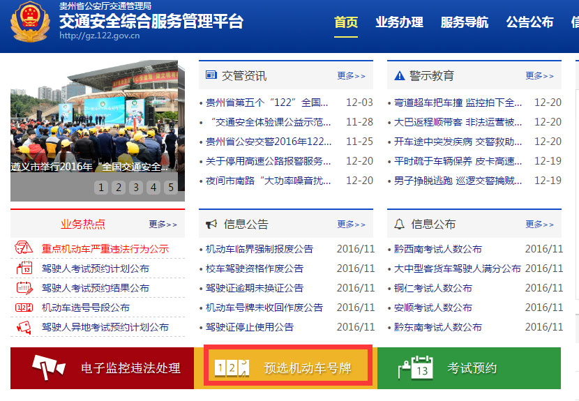Show more 业务热点 items
This screenshot has width=579, height=401.
pyautogui.click(x=163, y=224)
